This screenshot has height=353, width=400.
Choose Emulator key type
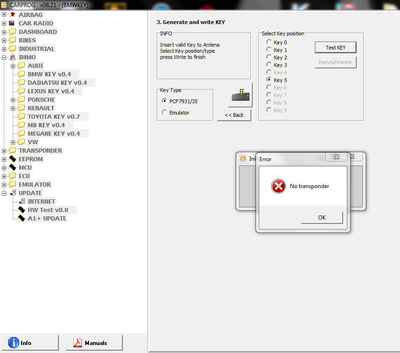[164, 112]
